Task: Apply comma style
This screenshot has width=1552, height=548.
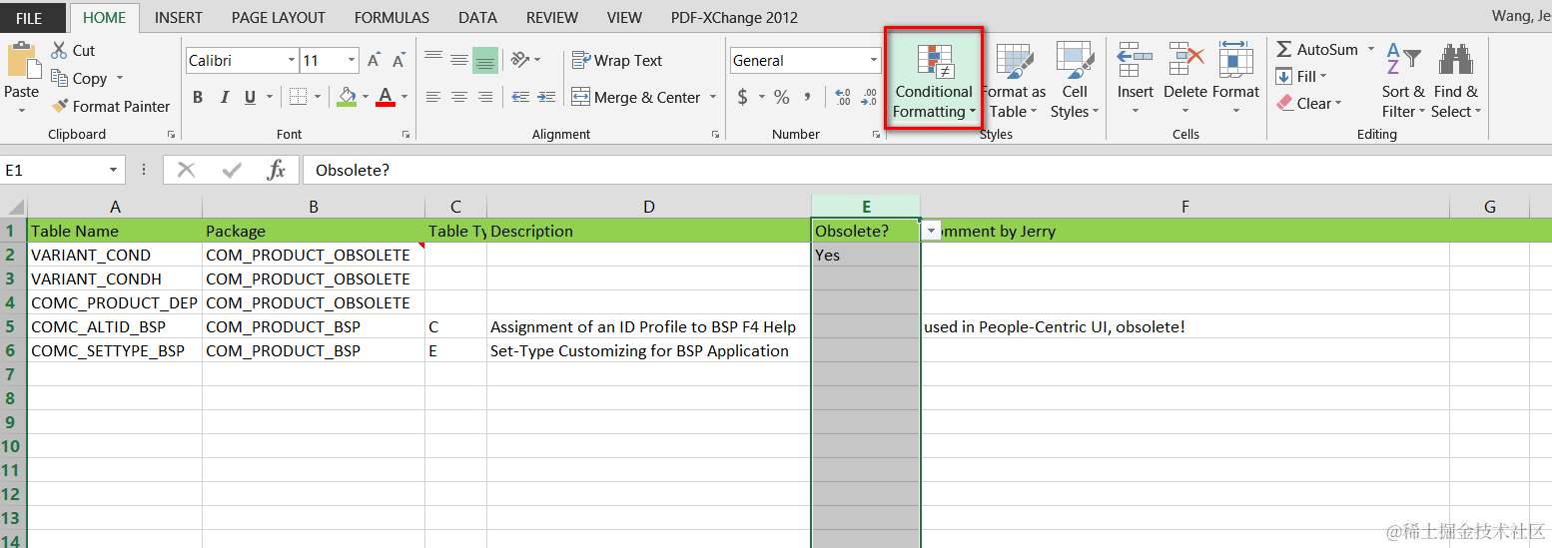Action: tap(807, 97)
